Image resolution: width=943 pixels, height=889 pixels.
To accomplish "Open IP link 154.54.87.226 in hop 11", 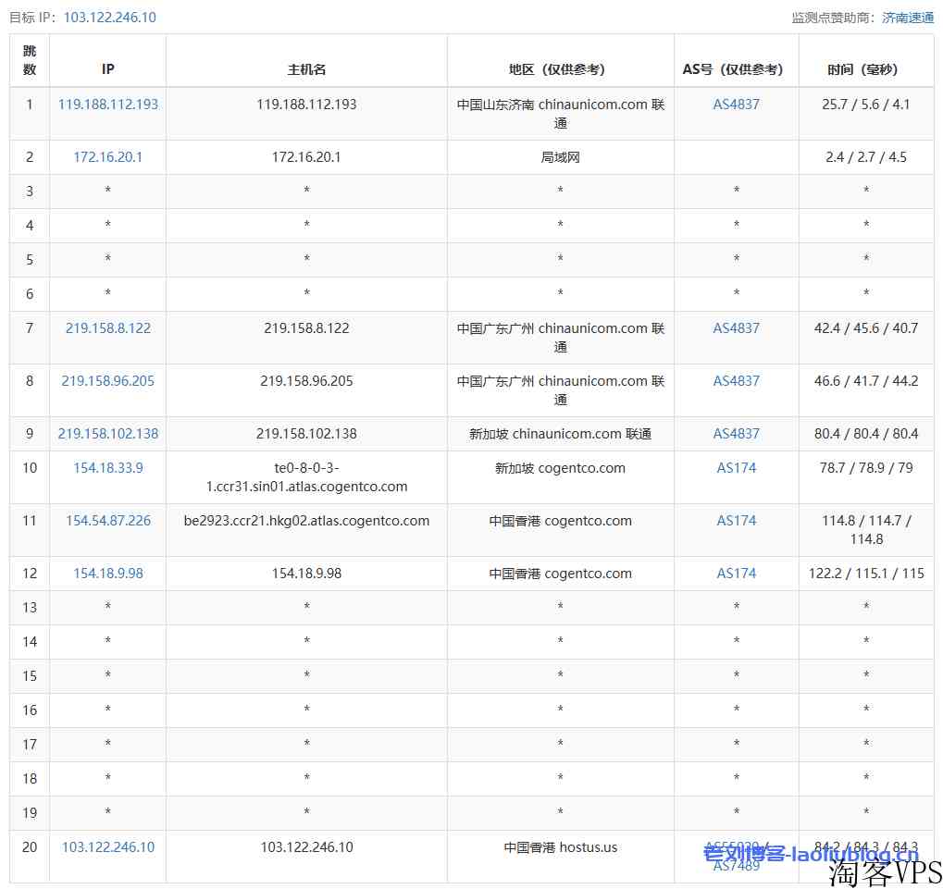I will pos(108,521).
